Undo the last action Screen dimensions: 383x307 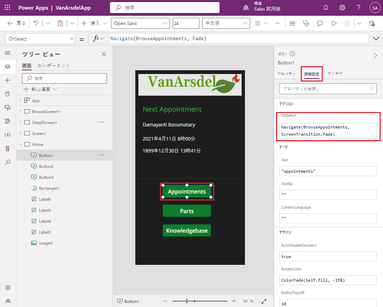pos(36,23)
